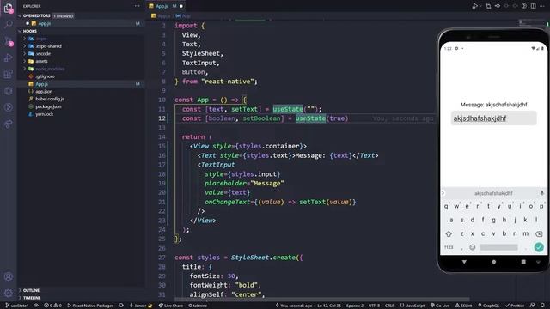Open the Explorer view in activity bar
The image size is (550, 309).
click(8, 8)
